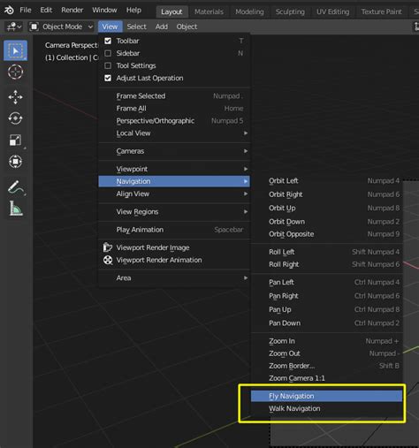Toggle Perspective/Orthographic view

point(174,121)
